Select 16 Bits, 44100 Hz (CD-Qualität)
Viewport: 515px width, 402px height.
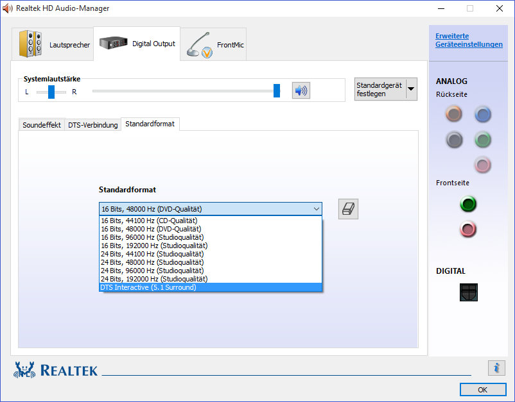(x=210, y=221)
